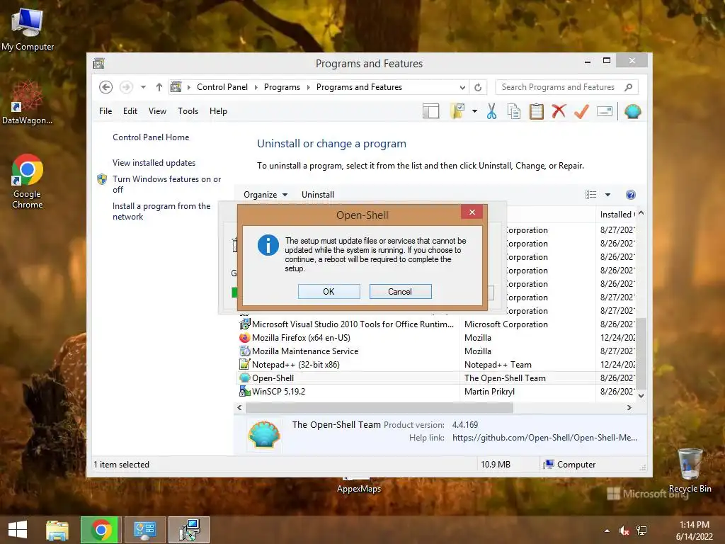
Task: Click the Google Chrome desktop shortcut
Action: 28,181
